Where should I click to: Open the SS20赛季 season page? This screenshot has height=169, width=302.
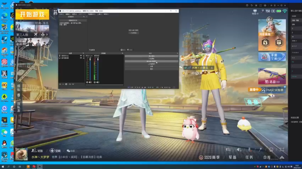click(210, 157)
